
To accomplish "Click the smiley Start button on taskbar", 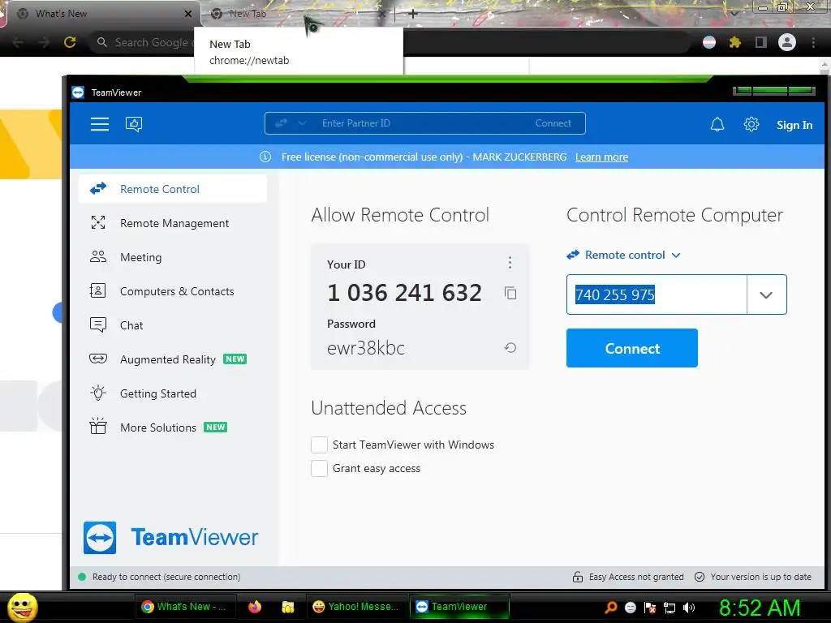I will click(22, 607).
